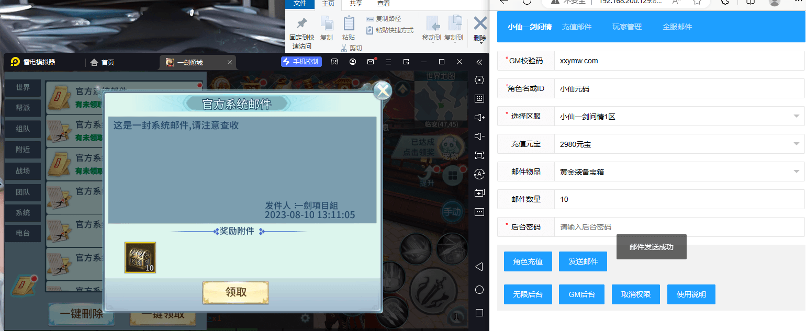Click the GM后台 button
The width and height of the screenshot is (806, 331).
[580, 294]
